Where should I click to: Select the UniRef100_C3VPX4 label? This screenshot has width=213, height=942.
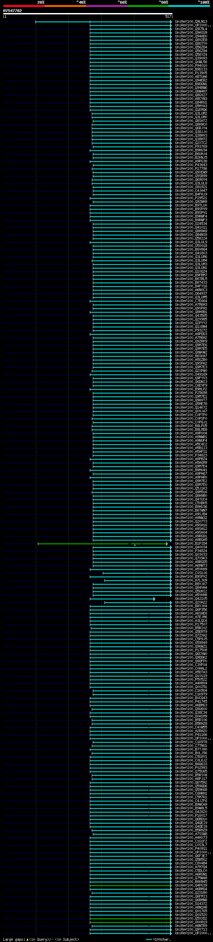(191, 664)
